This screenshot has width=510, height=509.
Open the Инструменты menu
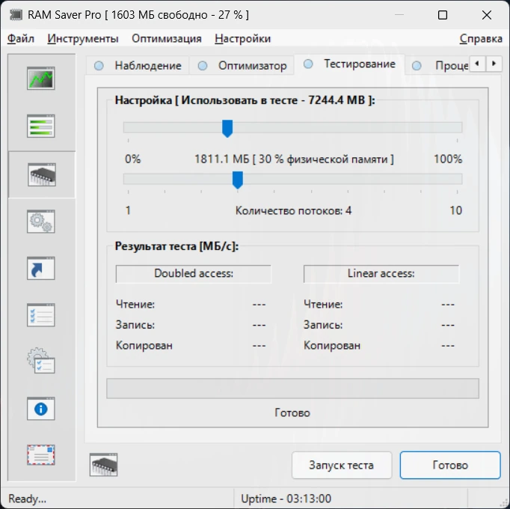(83, 38)
